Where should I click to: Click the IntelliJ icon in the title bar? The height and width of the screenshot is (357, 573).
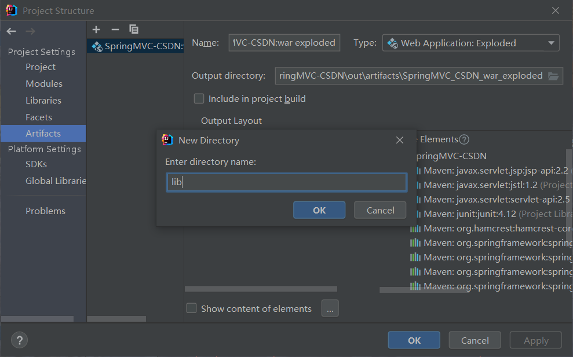tap(12, 10)
